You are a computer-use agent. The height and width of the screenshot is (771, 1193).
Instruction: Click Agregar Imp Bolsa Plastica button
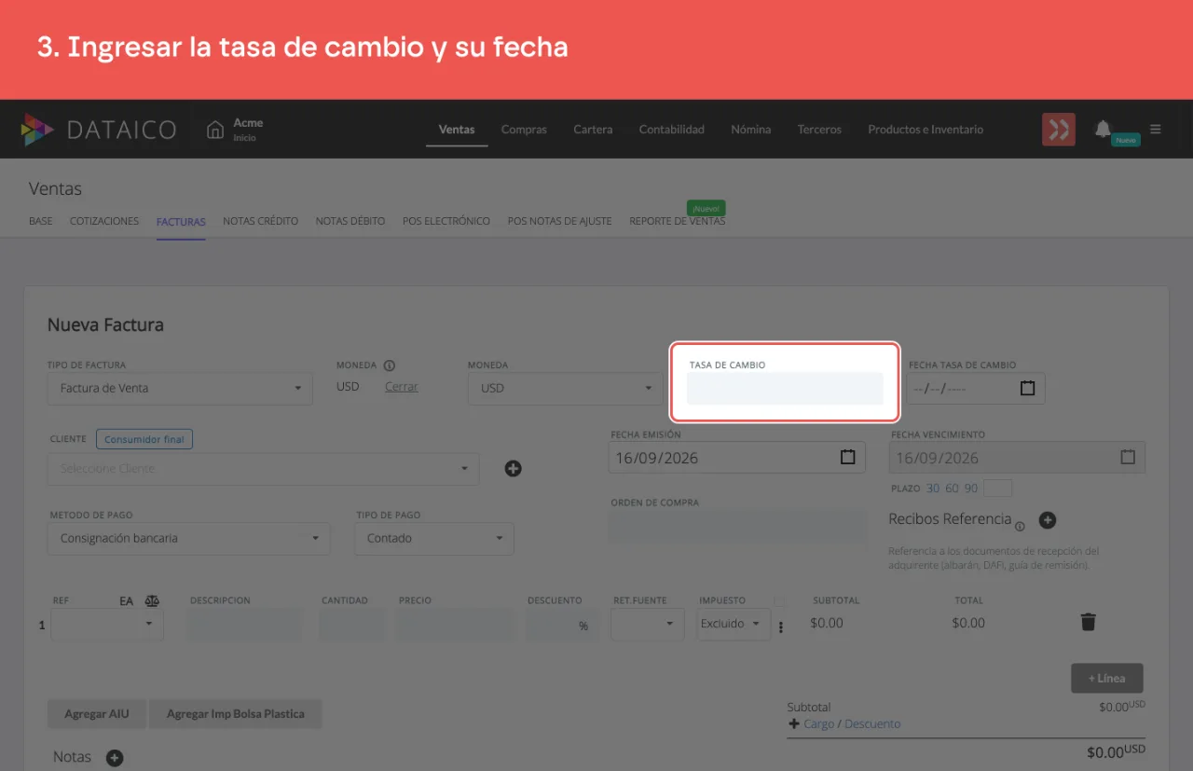236,714
